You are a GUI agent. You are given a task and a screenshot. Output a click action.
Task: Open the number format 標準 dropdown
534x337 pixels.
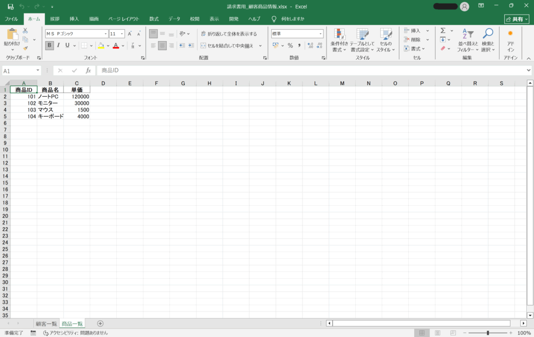click(x=321, y=34)
